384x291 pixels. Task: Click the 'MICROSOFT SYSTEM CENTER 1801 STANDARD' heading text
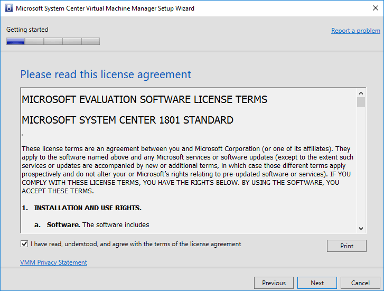128,120
